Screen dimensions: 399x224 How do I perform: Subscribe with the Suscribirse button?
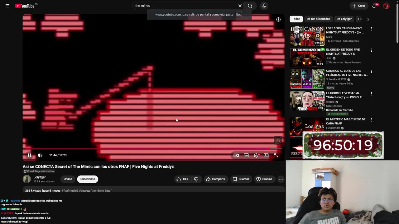tap(88, 179)
